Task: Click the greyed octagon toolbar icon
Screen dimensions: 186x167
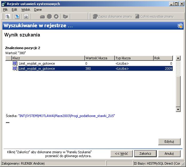Action: point(49,16)
